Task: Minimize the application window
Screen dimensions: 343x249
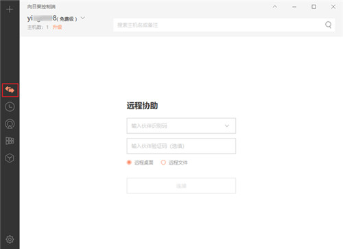Action: coord(294,7)
